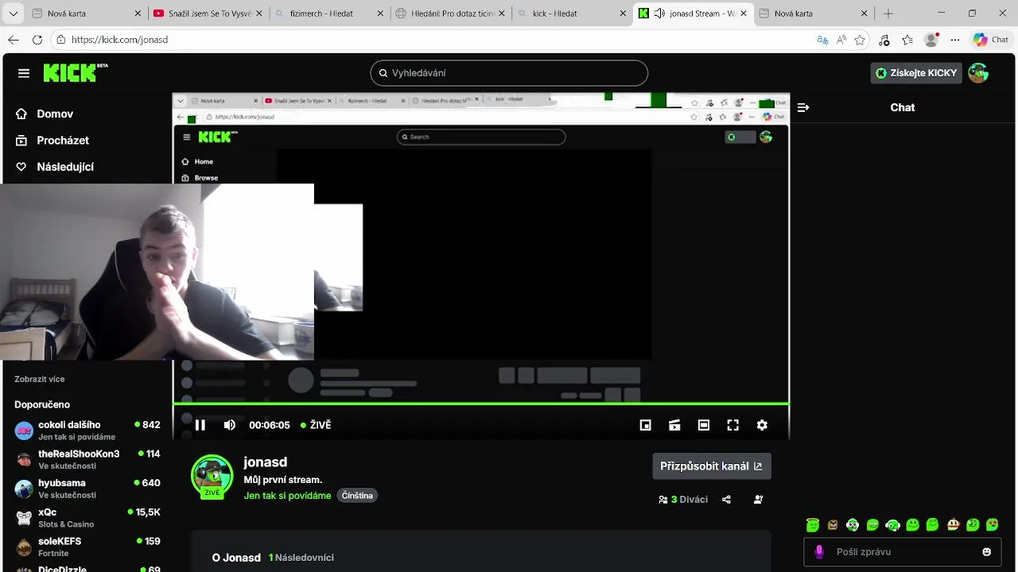Click the address bar URL
Image resolution: width=1018 pixels, height=572 pixels.
(119, 40)
